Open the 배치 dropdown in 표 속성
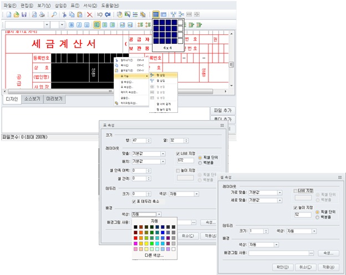Viewport: 346px width, 275px height. point(163,162)
